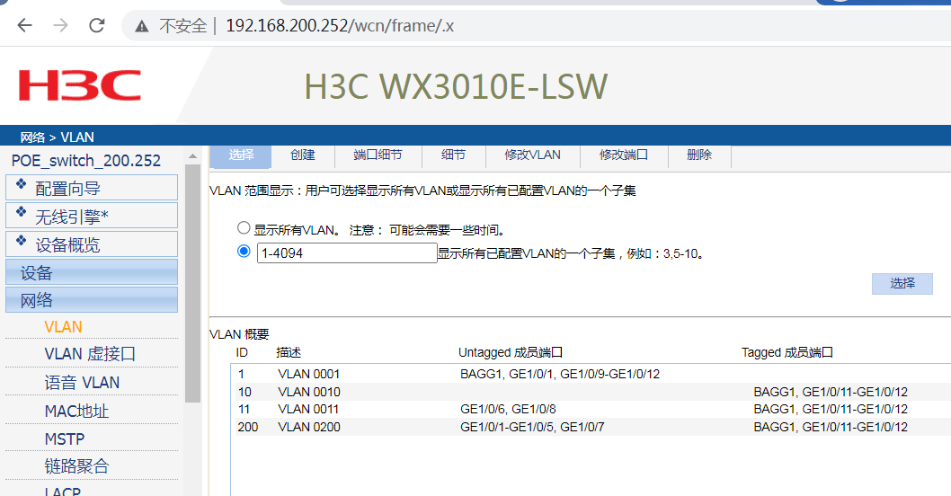Open 语音 VLAN in the sidebar
951x496 pixels.
click(82, 383)
